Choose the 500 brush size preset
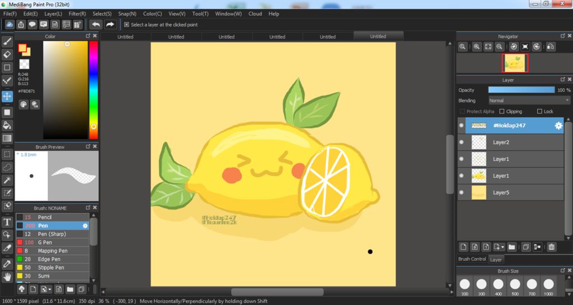This screenshot has height=305, width=573. pyautogui.click(x=515, y=285)
